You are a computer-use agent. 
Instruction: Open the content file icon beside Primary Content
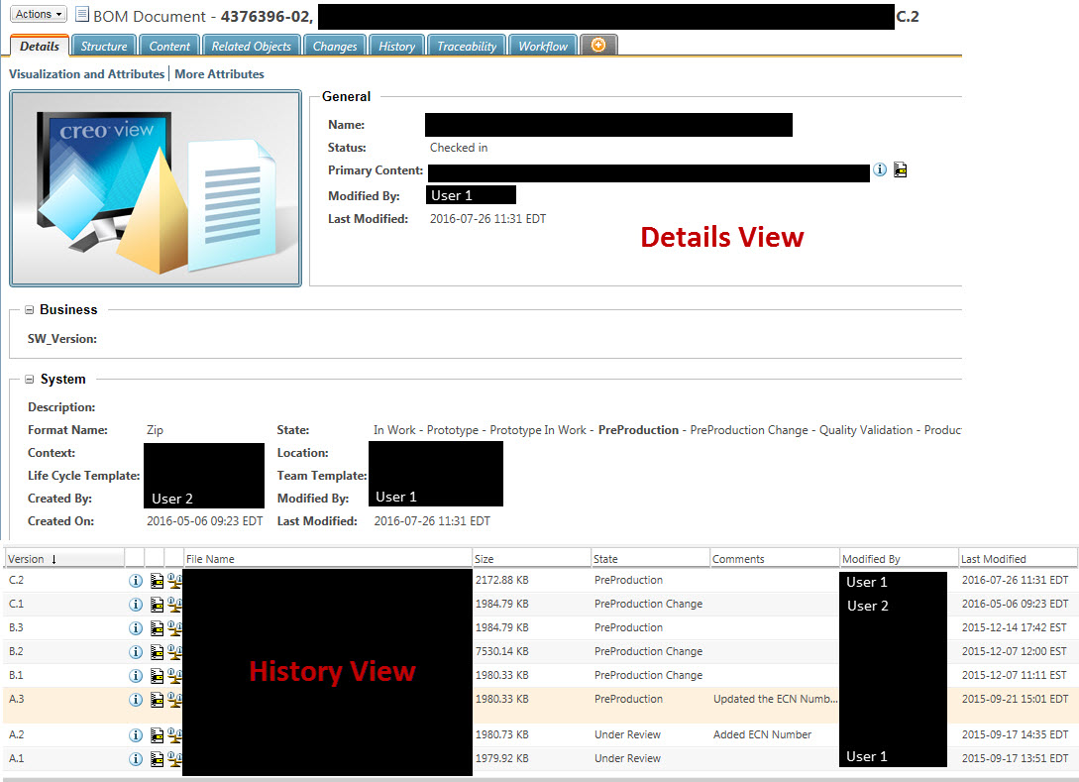point(900,169)
